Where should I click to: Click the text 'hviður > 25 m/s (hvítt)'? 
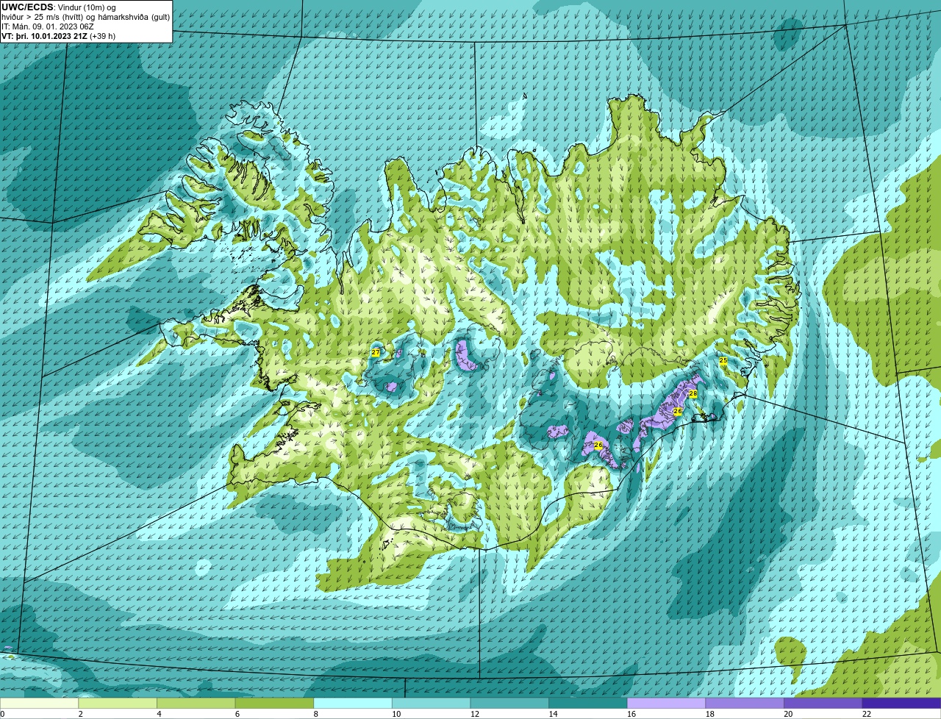pos(42,17)
